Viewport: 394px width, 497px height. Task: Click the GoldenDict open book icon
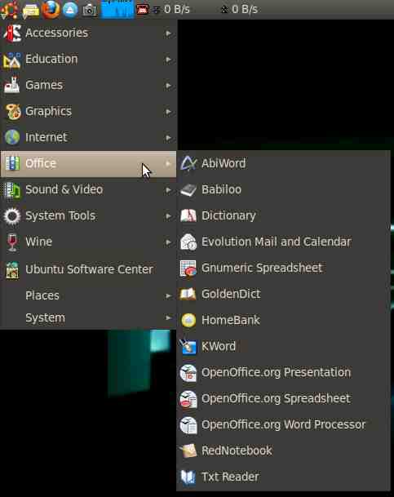coord(188,294)
